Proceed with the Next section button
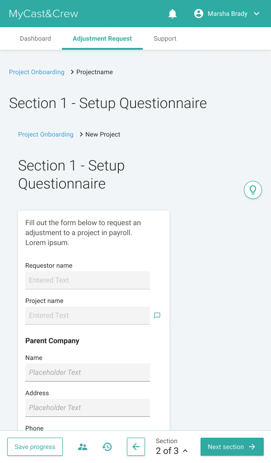Image resolution: width=271 pixels, height=463 pixels. coord(232,447)
